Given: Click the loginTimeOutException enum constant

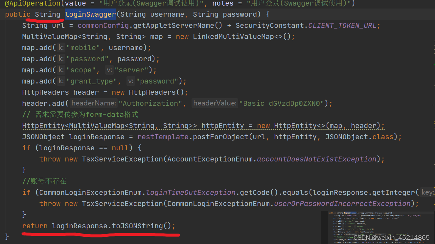Looking at the screenshot, I should (191, 192).
